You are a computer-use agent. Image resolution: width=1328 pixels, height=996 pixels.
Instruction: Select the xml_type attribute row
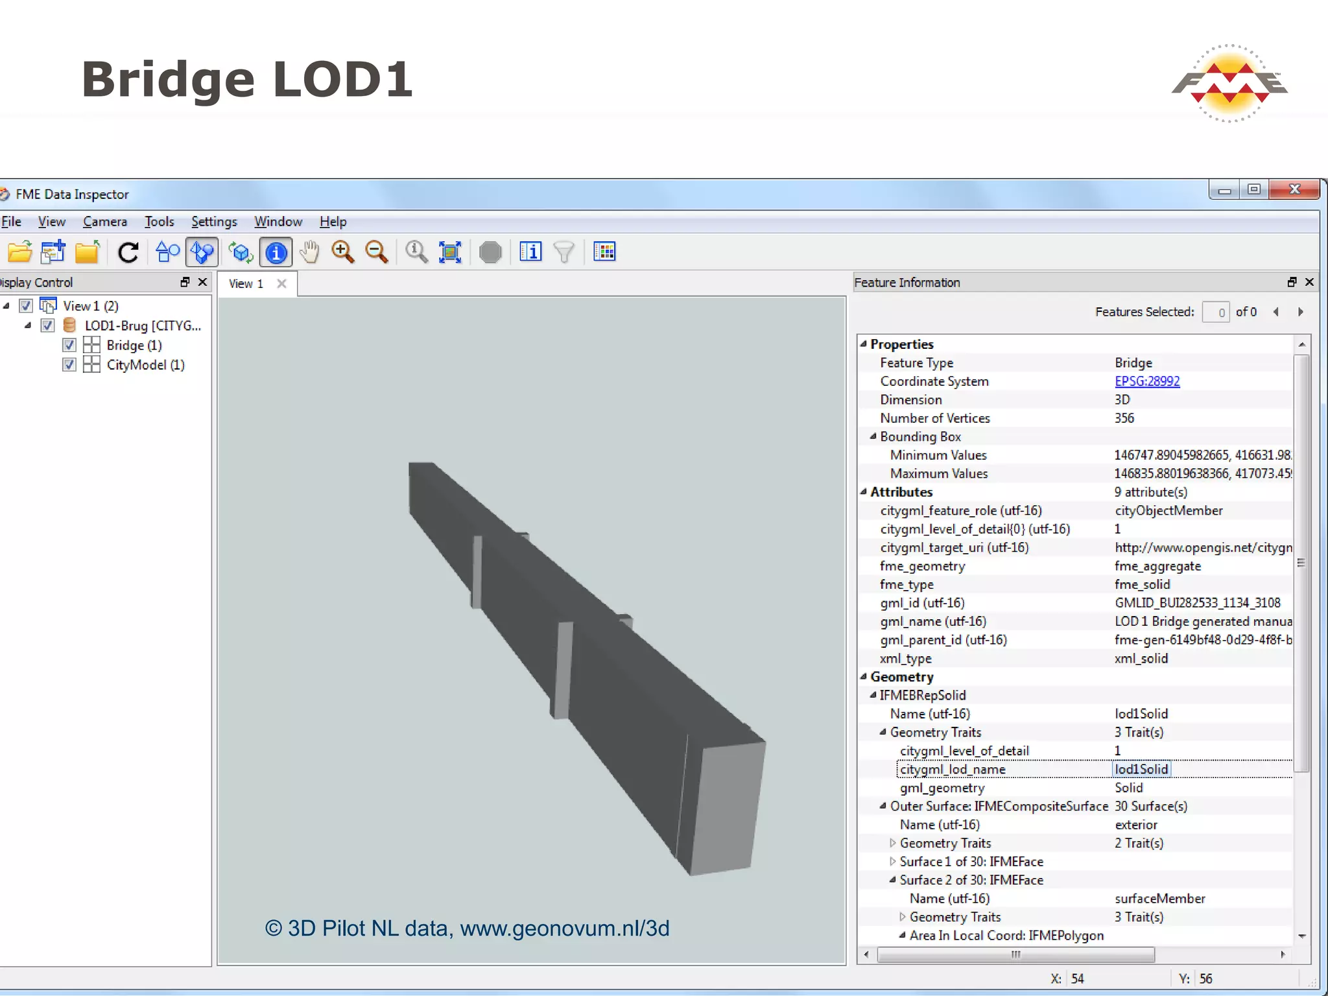[1075, 658]
